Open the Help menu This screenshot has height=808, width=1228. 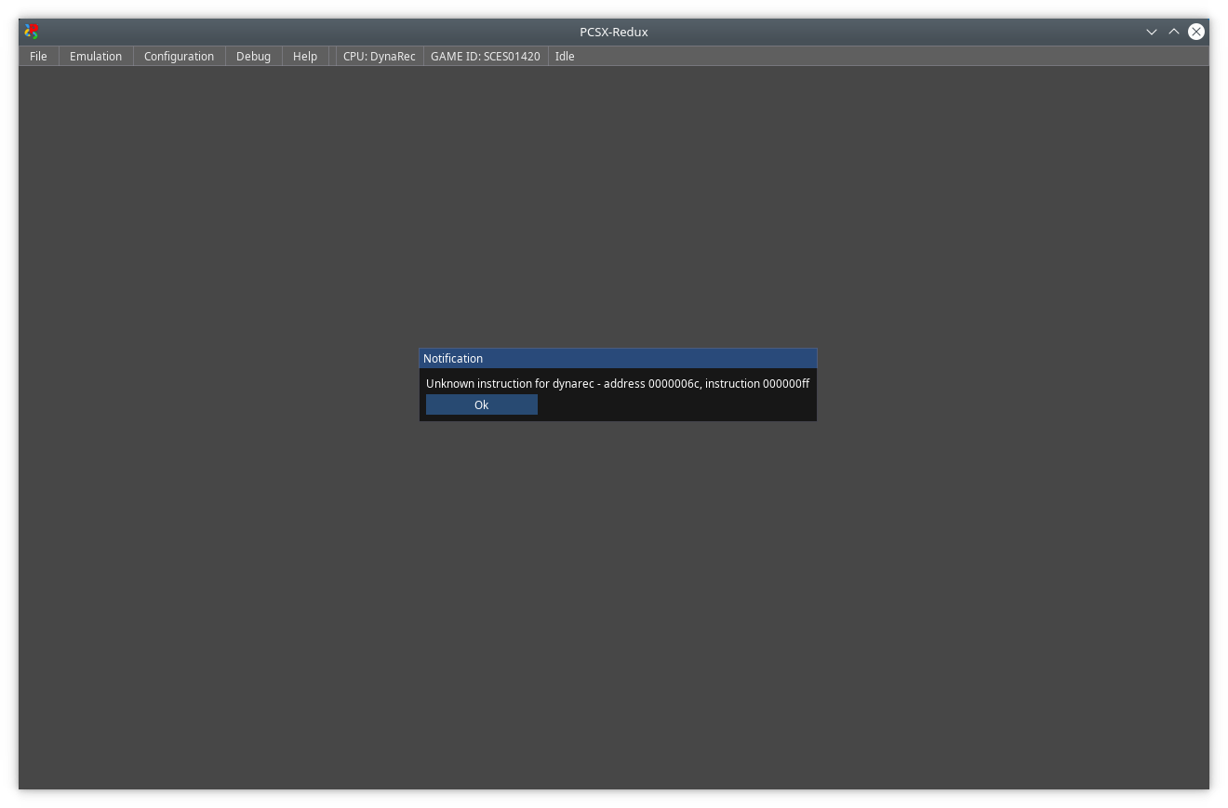304,56
